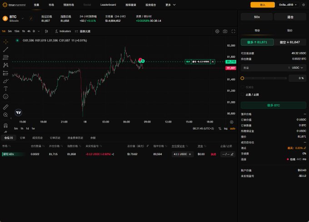Viewport: 309px width, 222px height.
Task: Toggle magnet mode in chart sidebar
Action: click(6, 125)
